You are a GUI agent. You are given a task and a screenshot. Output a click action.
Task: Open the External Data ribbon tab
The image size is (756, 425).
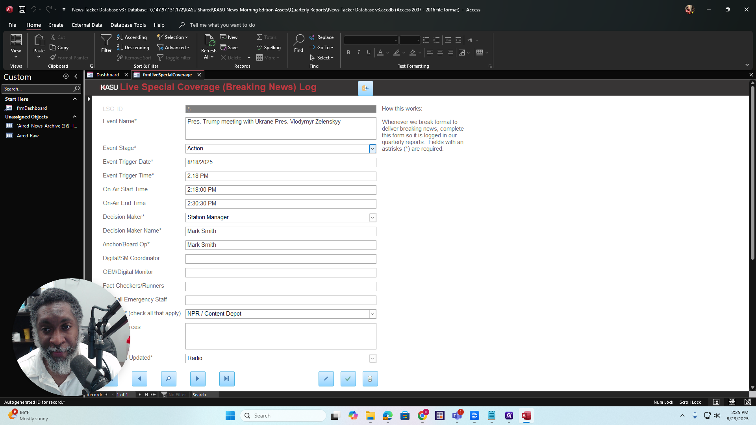[x=87, y=25]
